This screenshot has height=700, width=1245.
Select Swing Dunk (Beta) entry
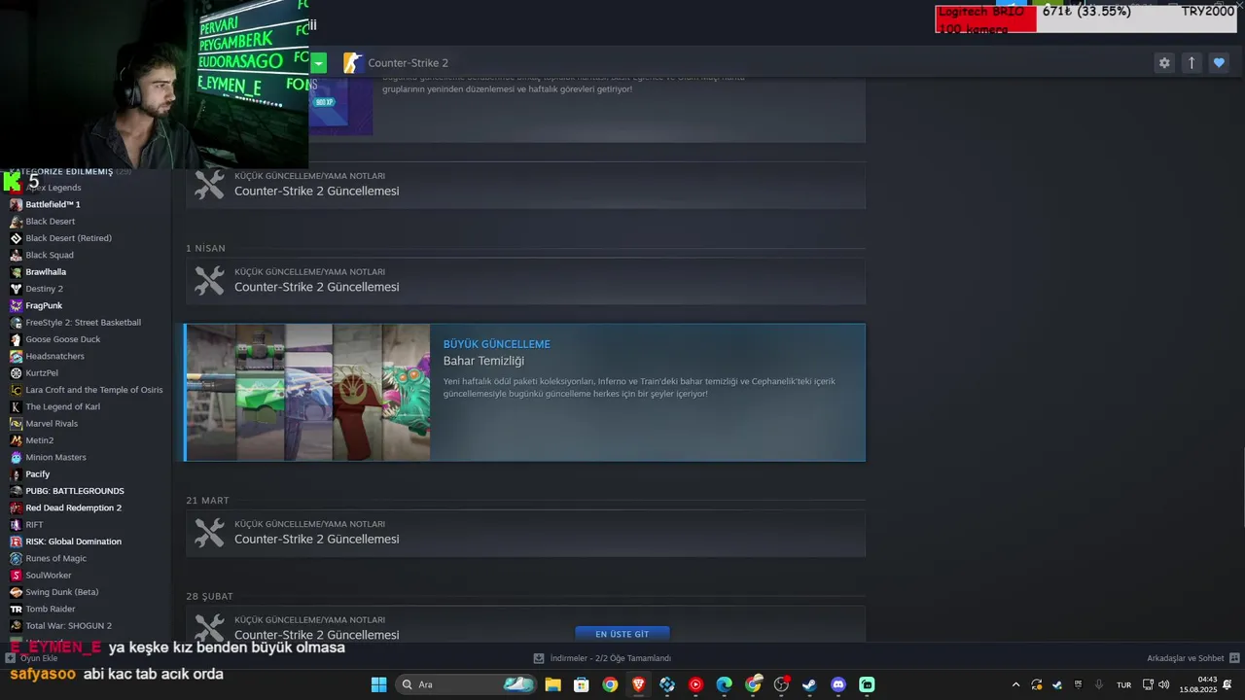61,592
